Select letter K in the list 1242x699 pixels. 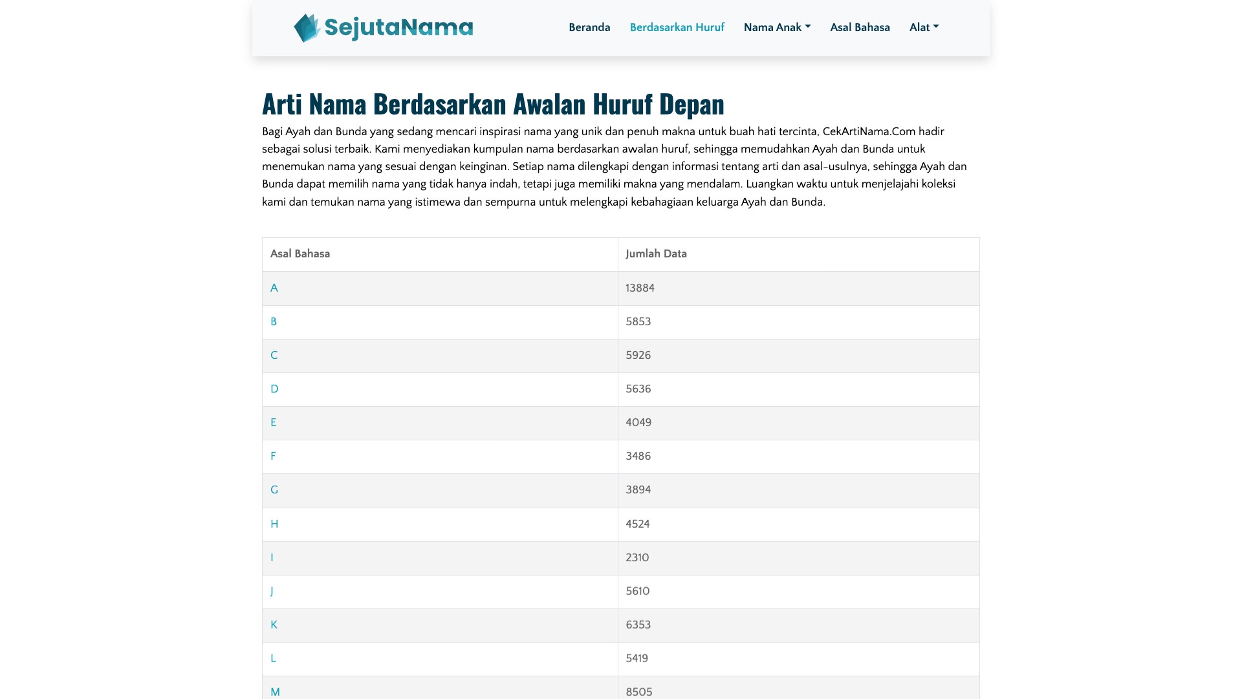(274, 625)
